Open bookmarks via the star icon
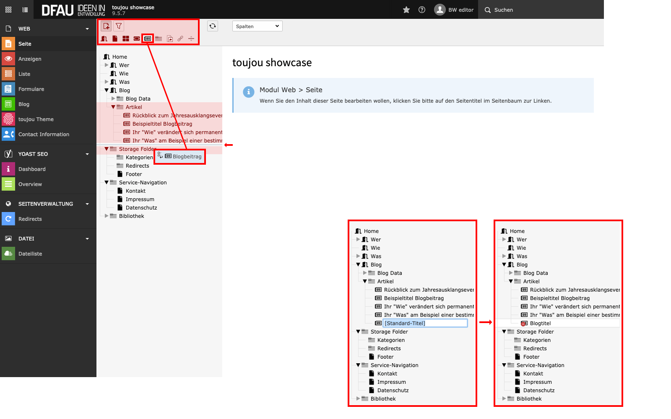The width and height of the screenshot is (671, 419). pyautogui.click(x=406, y=10)
